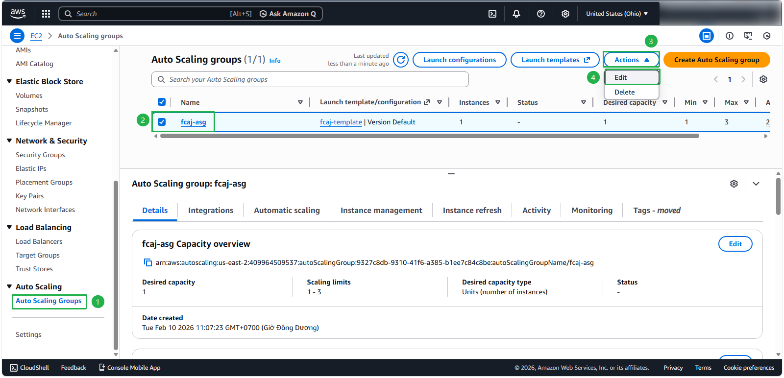Switch to the Automatic scaling tab
This screenshot has height=378, width=784.
point(287,211)
